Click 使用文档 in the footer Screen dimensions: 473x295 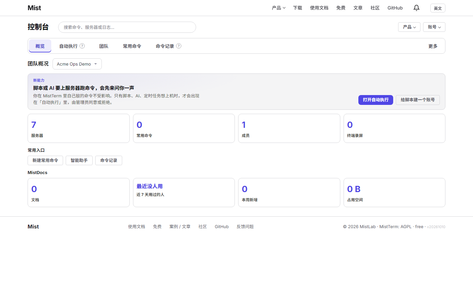pos(137,227)
